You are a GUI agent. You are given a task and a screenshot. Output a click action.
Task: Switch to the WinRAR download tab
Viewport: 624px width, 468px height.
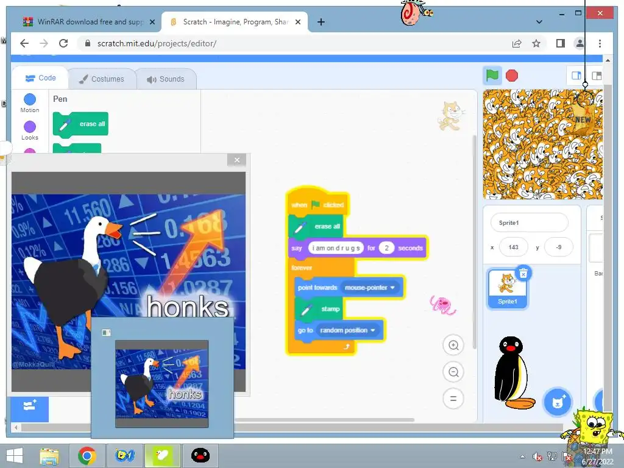pyautogui.click(x=88, y=22)
